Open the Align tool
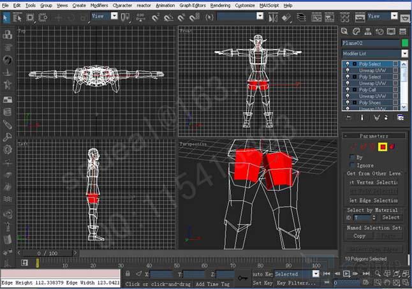Screen dimensions: 412x289 [286, 18]
